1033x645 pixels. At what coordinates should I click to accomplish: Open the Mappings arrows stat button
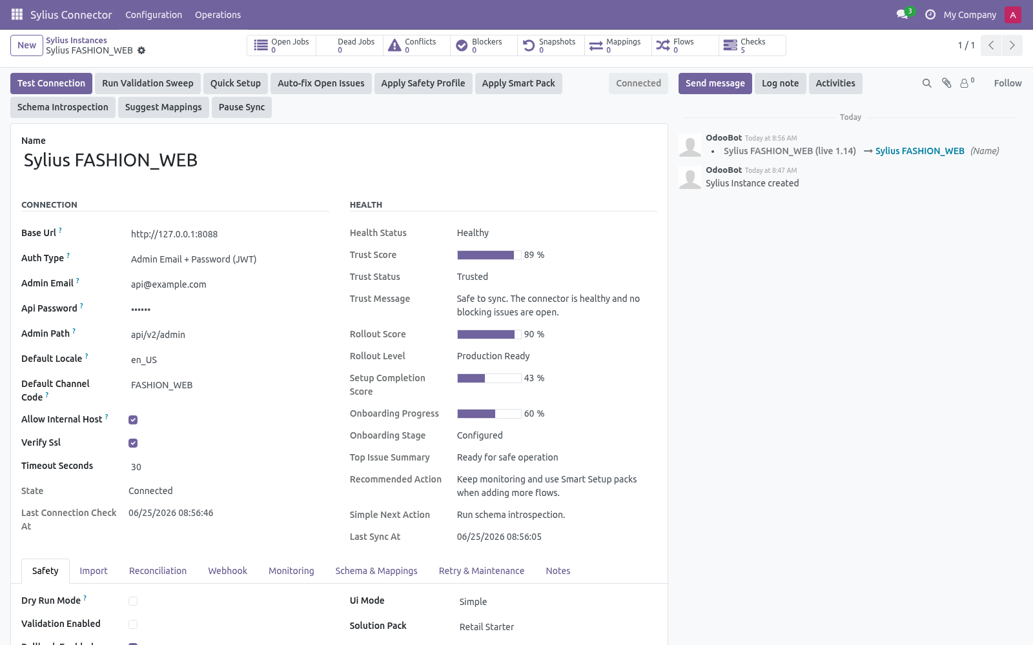point(618,46)
